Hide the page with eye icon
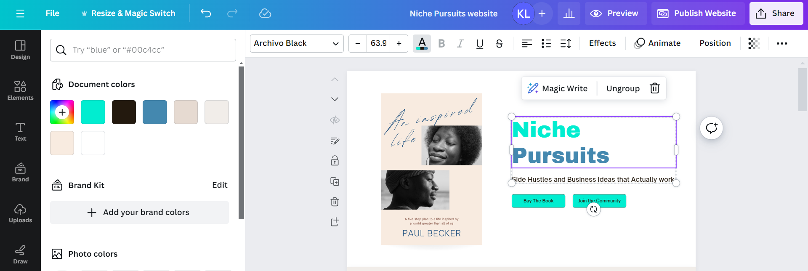 pos(335,120)
